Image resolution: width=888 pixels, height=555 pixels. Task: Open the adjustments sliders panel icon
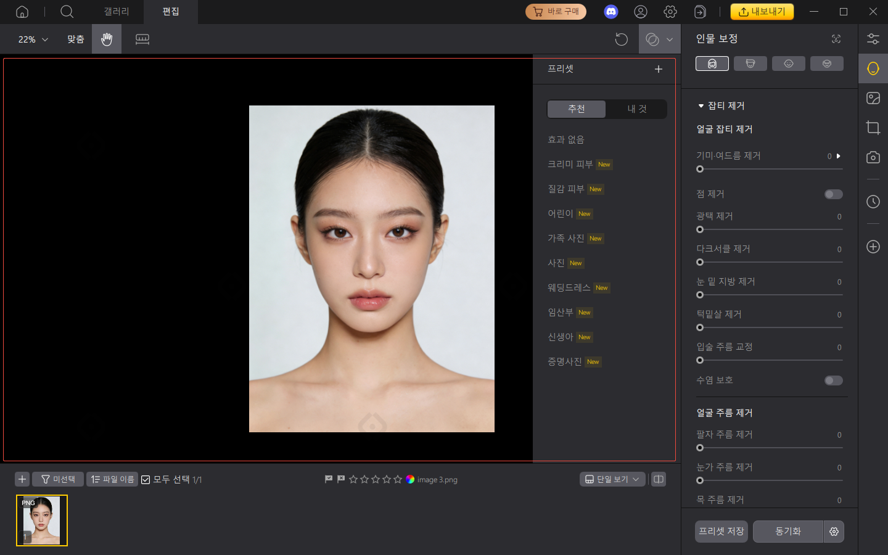[873, 38]
